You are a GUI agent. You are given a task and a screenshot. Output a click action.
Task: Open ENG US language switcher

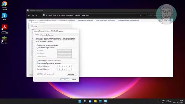[x=163, y=101]
